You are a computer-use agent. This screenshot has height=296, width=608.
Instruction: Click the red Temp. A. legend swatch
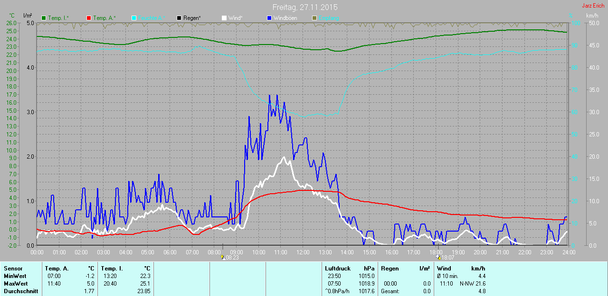tap(89, 18)
